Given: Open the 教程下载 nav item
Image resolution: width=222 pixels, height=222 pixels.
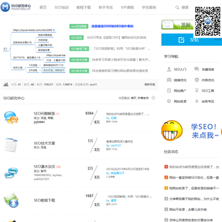Looking at the screenshot, I should tap(83, 7).
